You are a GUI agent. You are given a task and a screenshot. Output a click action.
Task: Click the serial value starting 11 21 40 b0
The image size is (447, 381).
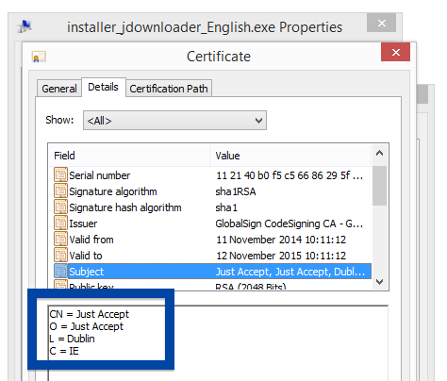pyautogui.click(x=290, y=175)
